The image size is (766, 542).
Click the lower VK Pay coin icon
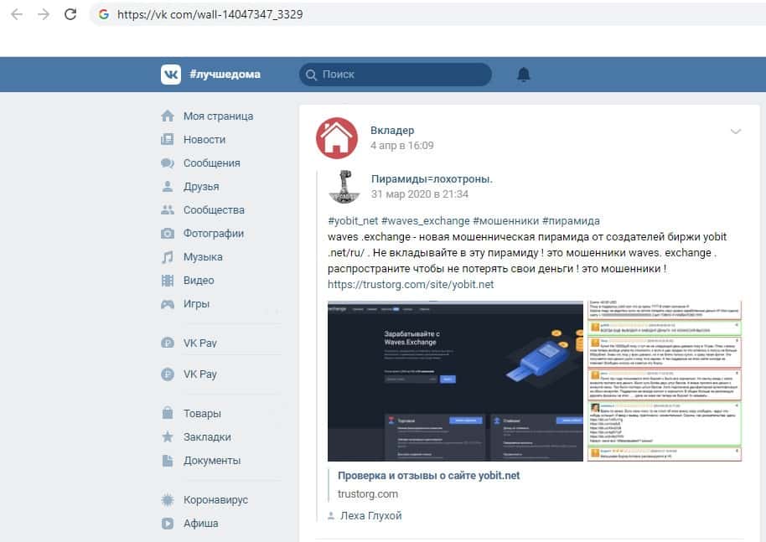point(168,374)
